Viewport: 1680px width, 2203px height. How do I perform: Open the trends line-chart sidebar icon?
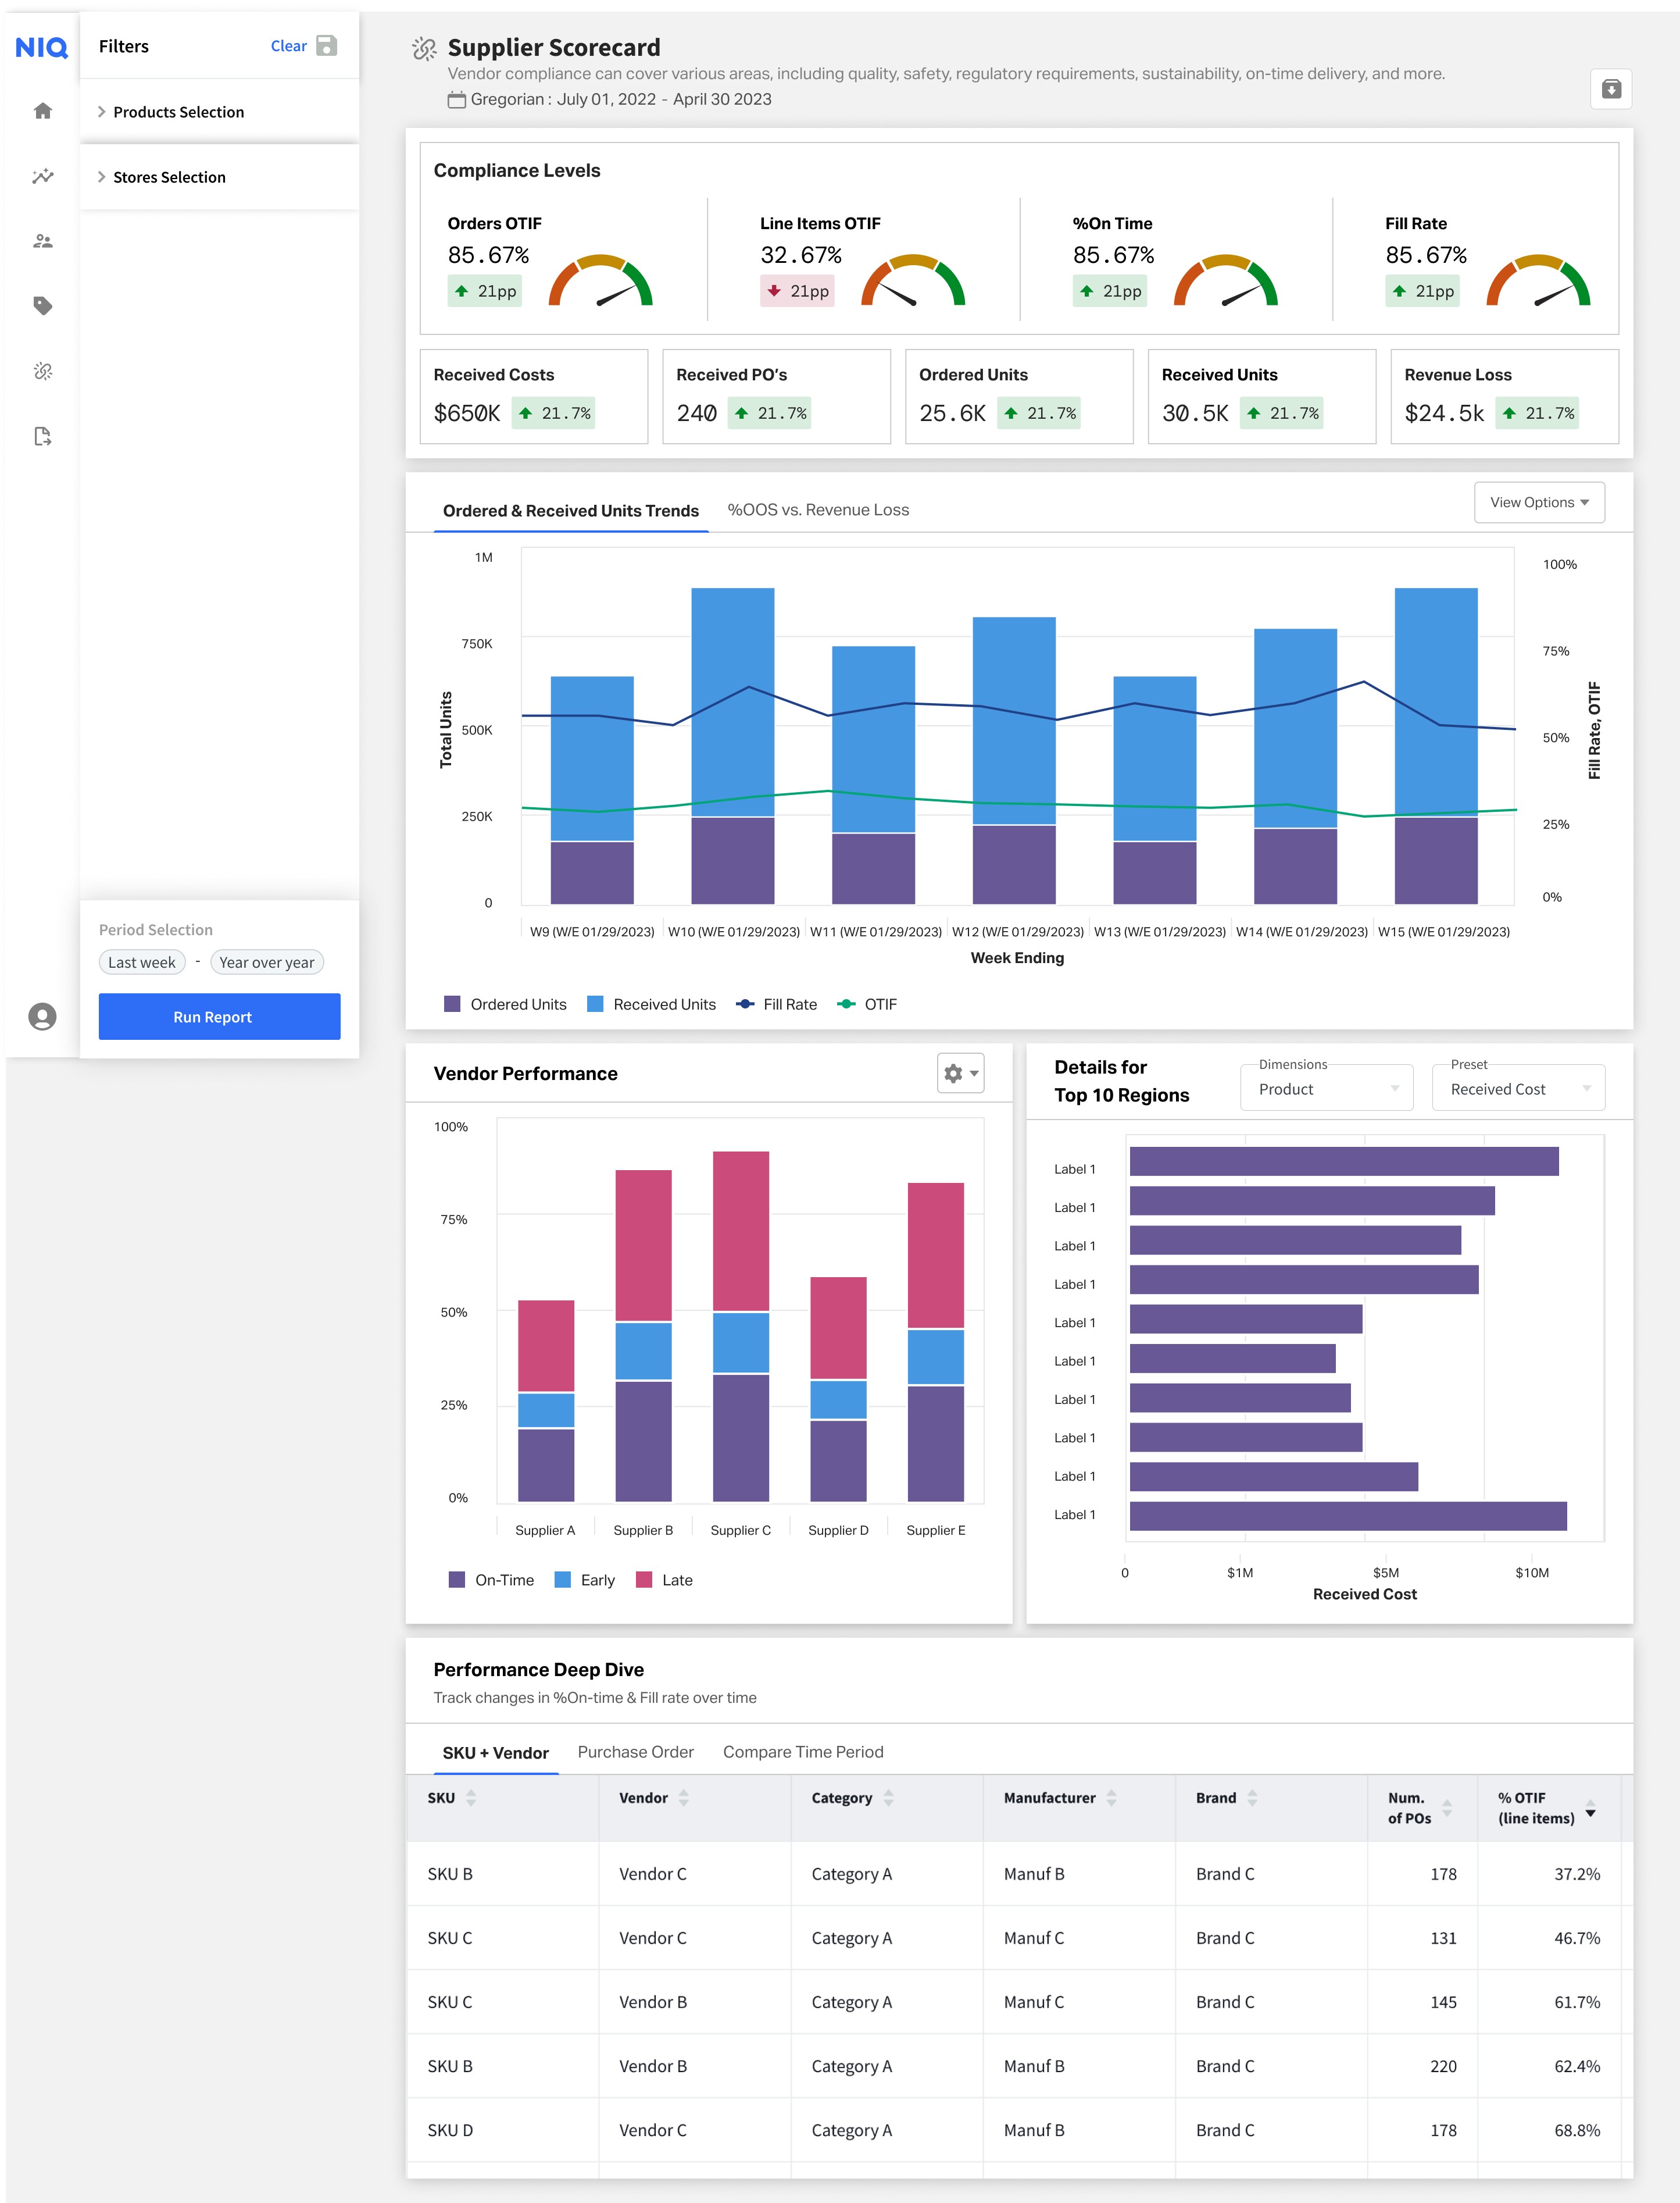pos(42,176)
